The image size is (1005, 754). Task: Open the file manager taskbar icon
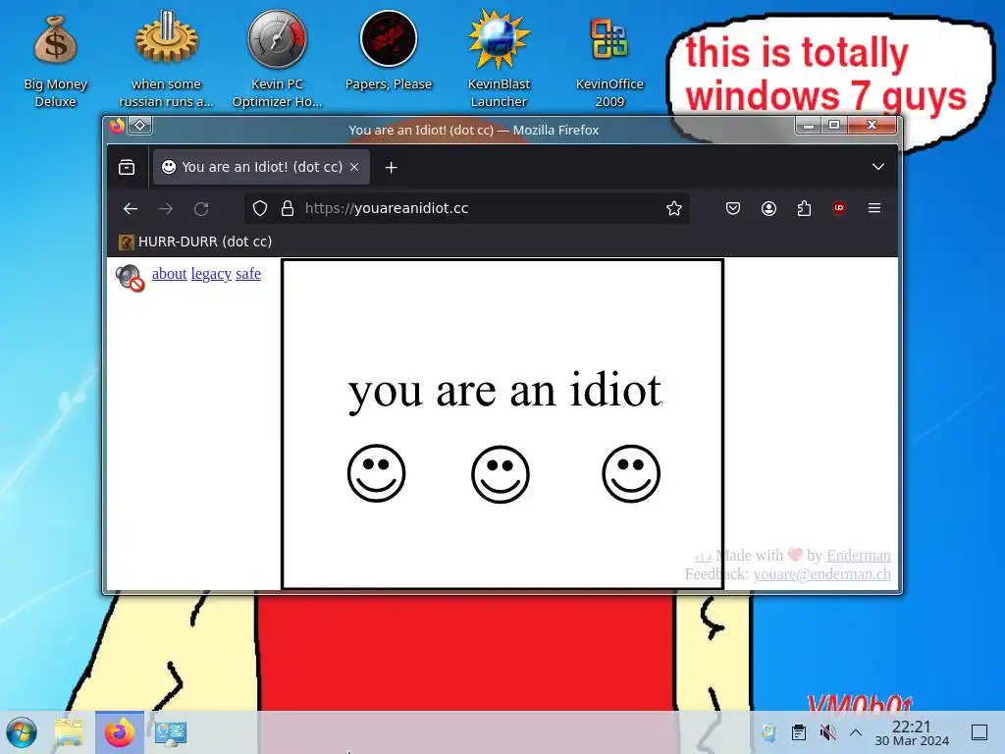tap(69, 732)
